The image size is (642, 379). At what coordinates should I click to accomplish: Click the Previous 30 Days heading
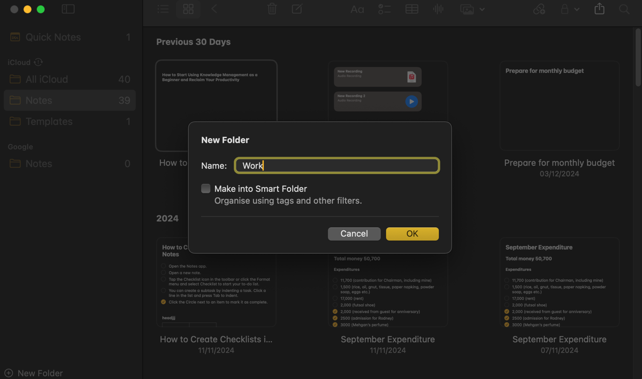[x=193, y=42]
